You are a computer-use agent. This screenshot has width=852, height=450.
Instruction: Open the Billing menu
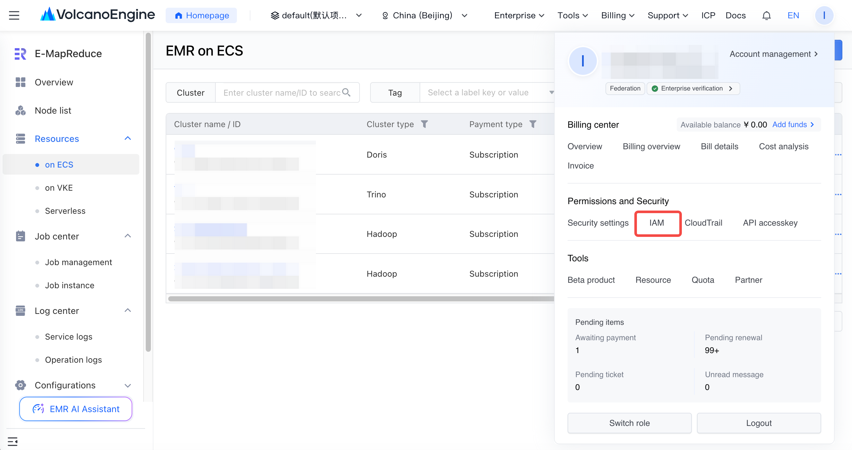point(618,15)
